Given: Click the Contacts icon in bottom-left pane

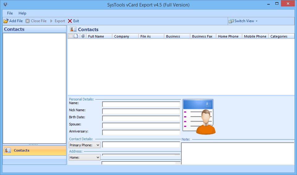Looking at the screenshot, I should tap(7, 150).
